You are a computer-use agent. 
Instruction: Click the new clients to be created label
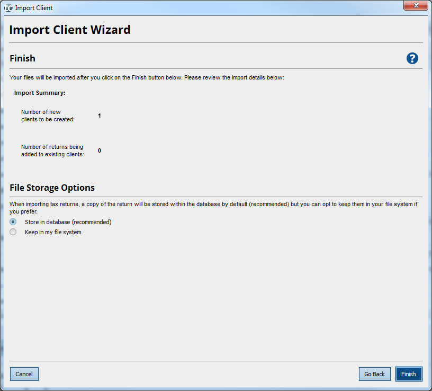click(48, 115)
